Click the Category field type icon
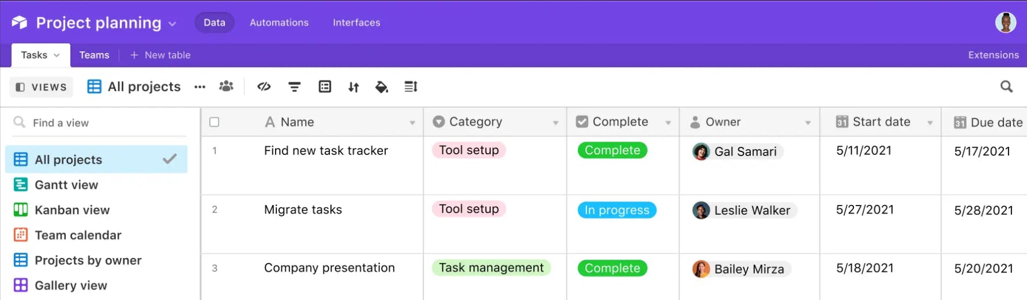Image resolution: width=1027 pixels, height=300 pixels. tap(439, 121)
